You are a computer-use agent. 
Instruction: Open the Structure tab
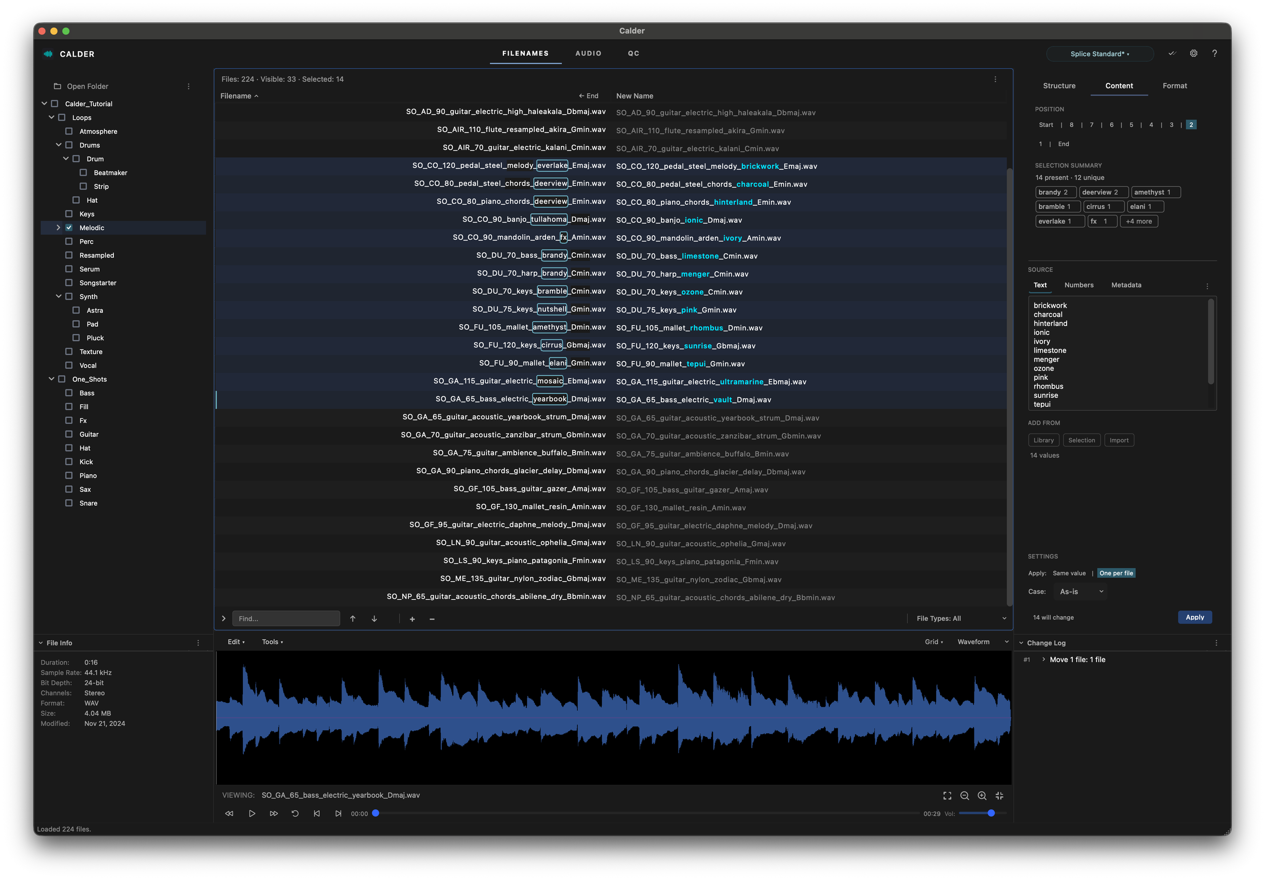(x=1059, y=86)
